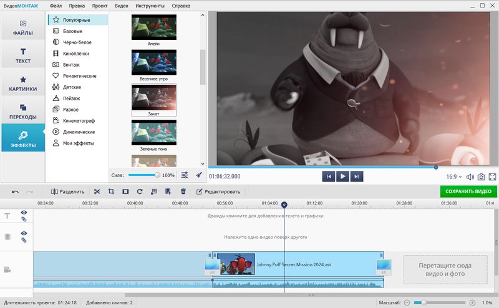Open the Инструменты menu
The height and width of the screenshot is (308, 499).
(x=148, y=6)
